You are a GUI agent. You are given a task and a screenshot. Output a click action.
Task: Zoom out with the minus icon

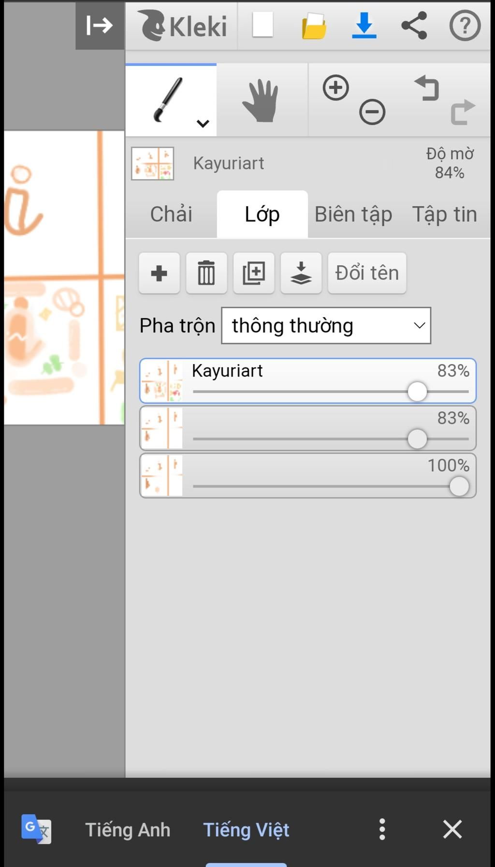click(372, 112)
